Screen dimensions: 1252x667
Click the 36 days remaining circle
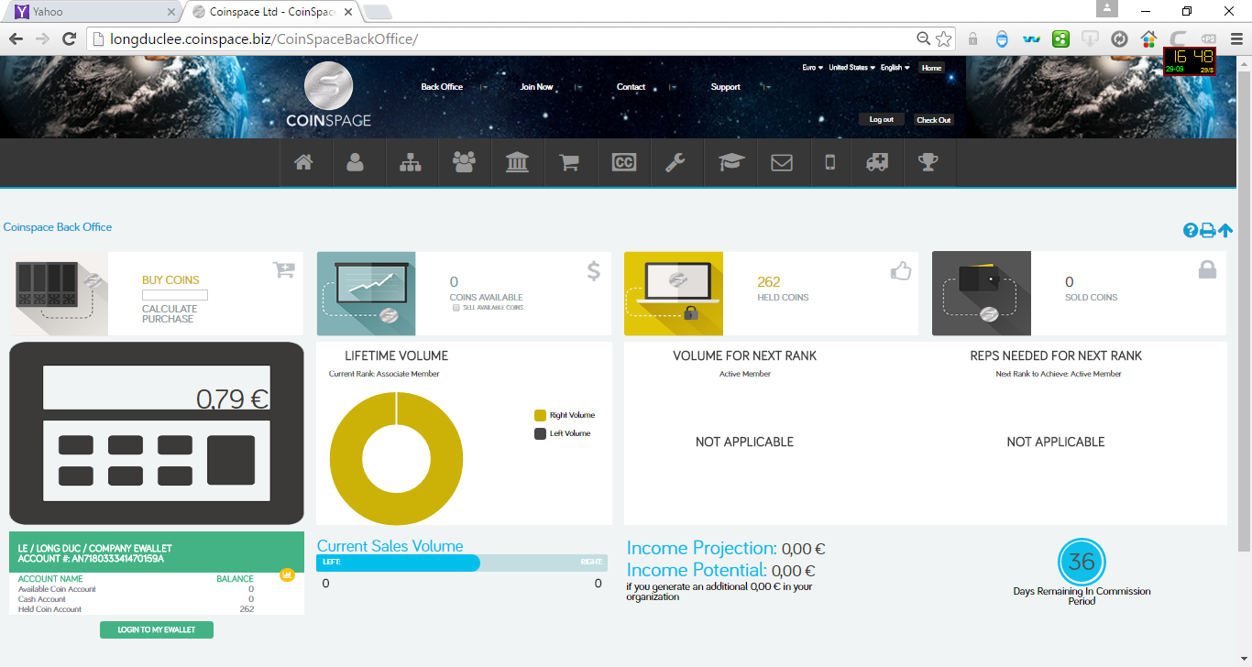tap(1082, 562)
